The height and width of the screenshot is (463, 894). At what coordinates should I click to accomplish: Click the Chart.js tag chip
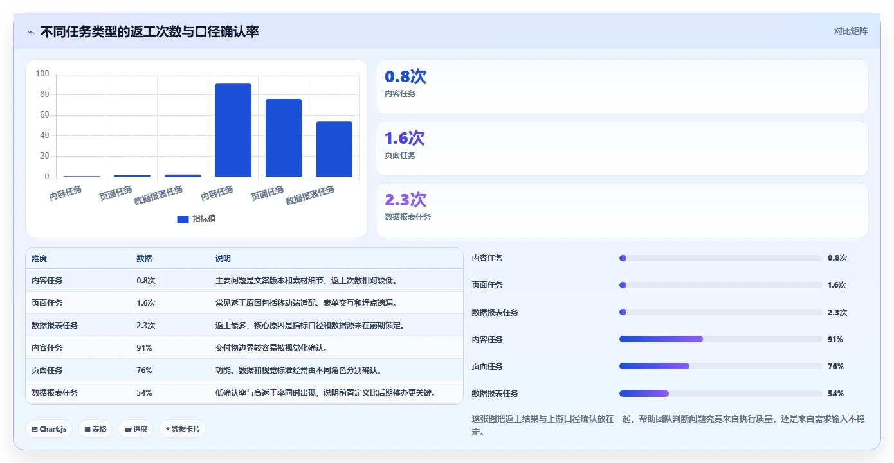click(49, 429)
